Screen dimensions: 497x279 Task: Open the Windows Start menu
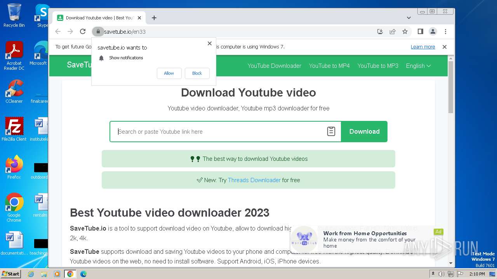click(10, 274)
